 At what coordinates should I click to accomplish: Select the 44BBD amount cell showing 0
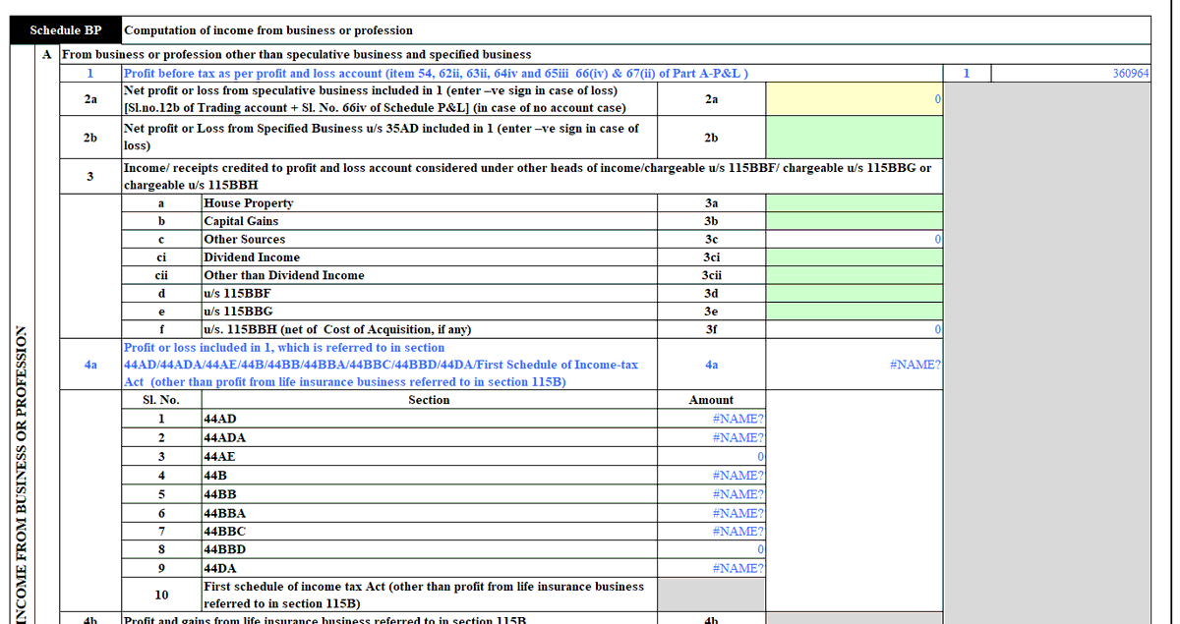point(711,549)
